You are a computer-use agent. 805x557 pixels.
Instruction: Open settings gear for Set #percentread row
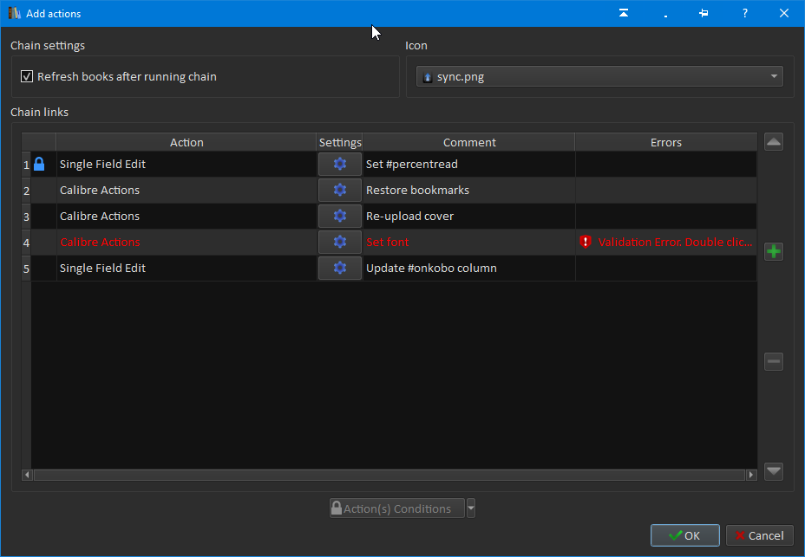[x=339, y=165]
